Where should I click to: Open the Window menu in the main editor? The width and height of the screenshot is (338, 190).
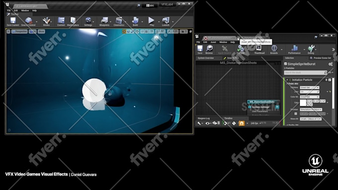pyautogui.click(x=25, y=10)
